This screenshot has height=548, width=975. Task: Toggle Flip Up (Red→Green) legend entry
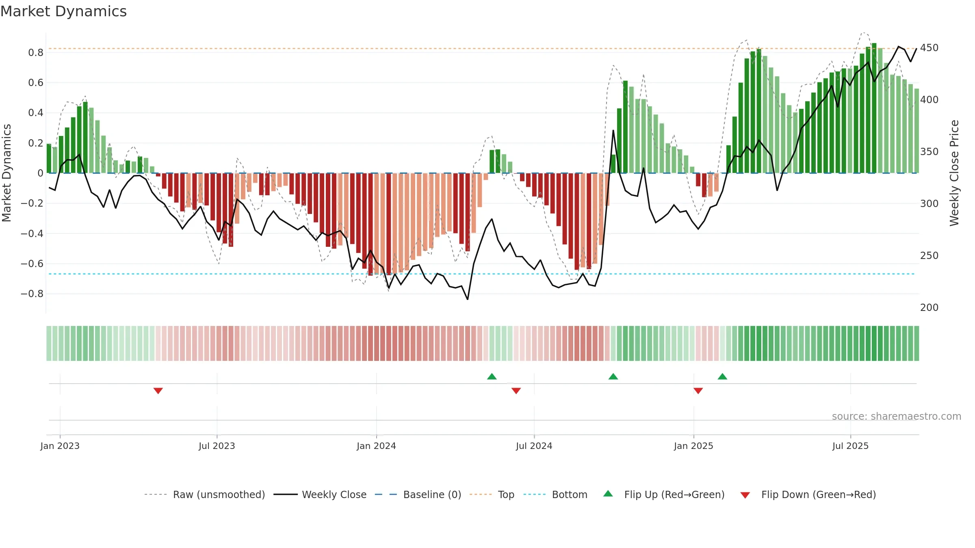click(664, 494)
